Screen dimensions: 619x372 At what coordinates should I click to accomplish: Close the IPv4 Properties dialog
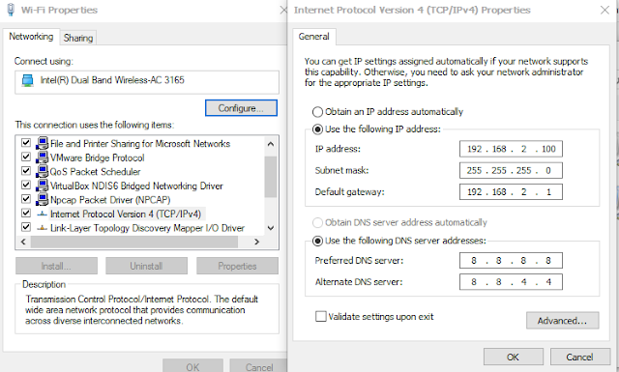tap(604, 10)
